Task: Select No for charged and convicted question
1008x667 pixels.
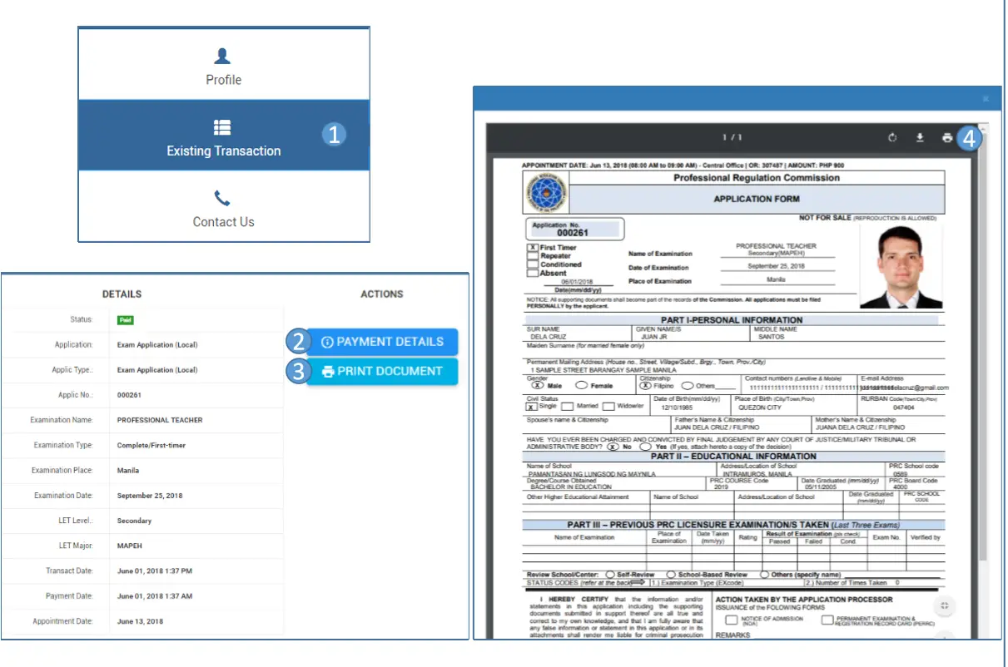Action: coord(612,447)
